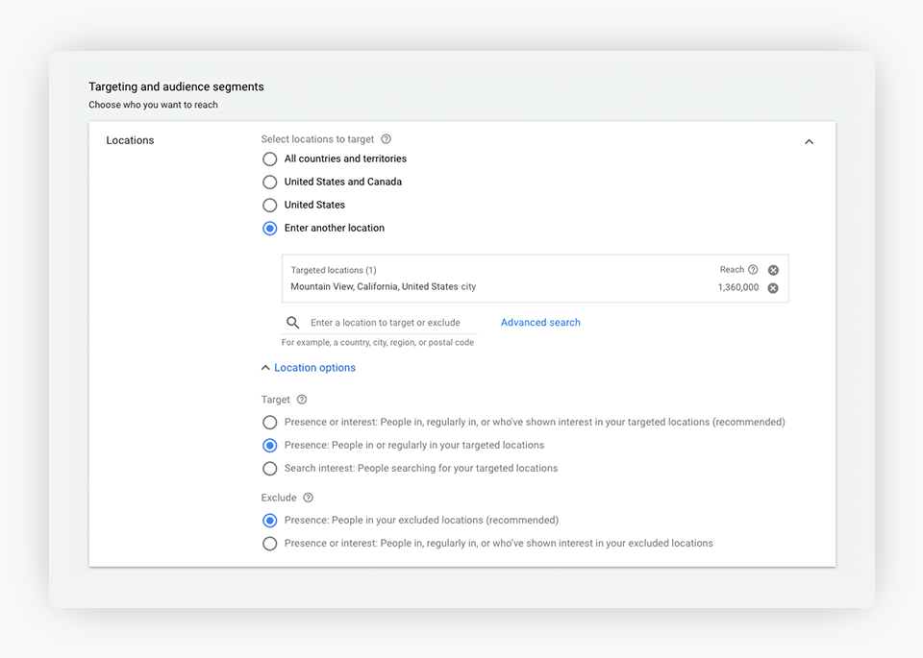Select Presence exclude option (recommended)
923x658 pixels.
(270, 521)
